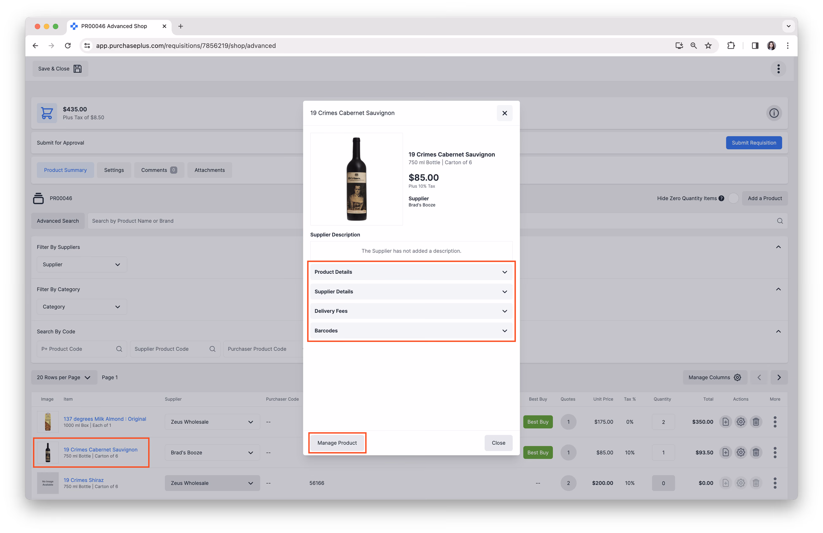Open the gear settings on the $350.00 row
823x533 pixels.
click(741, 422)
